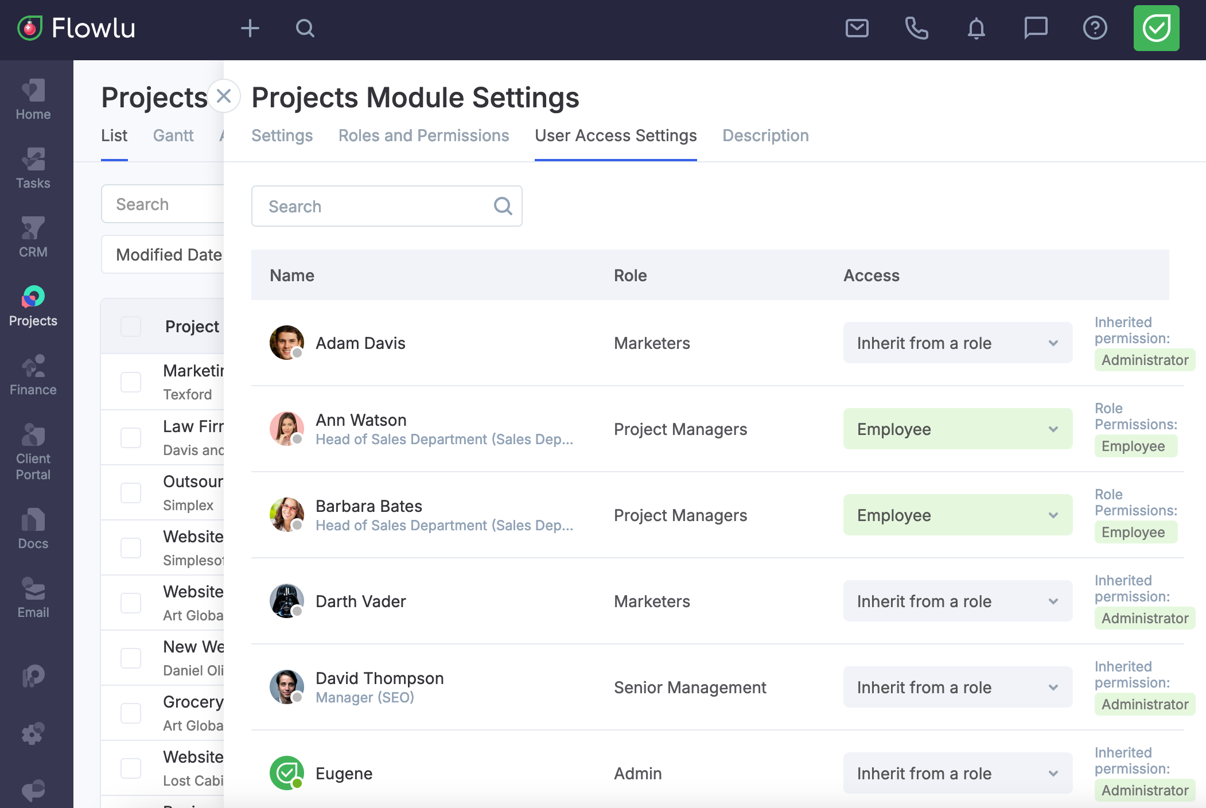Open the Description tab
Screen dimensions: 1206x808
[x=765, y=135]
